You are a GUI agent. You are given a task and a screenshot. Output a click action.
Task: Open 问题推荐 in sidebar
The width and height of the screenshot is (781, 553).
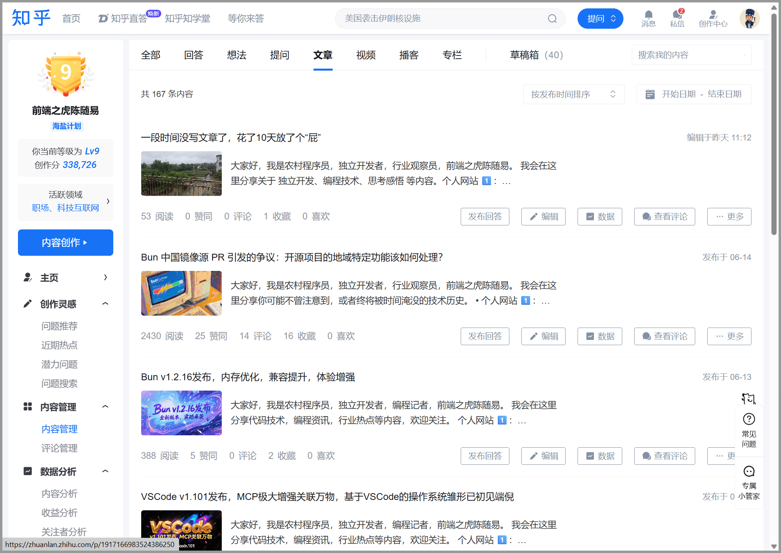coord(59,326)
